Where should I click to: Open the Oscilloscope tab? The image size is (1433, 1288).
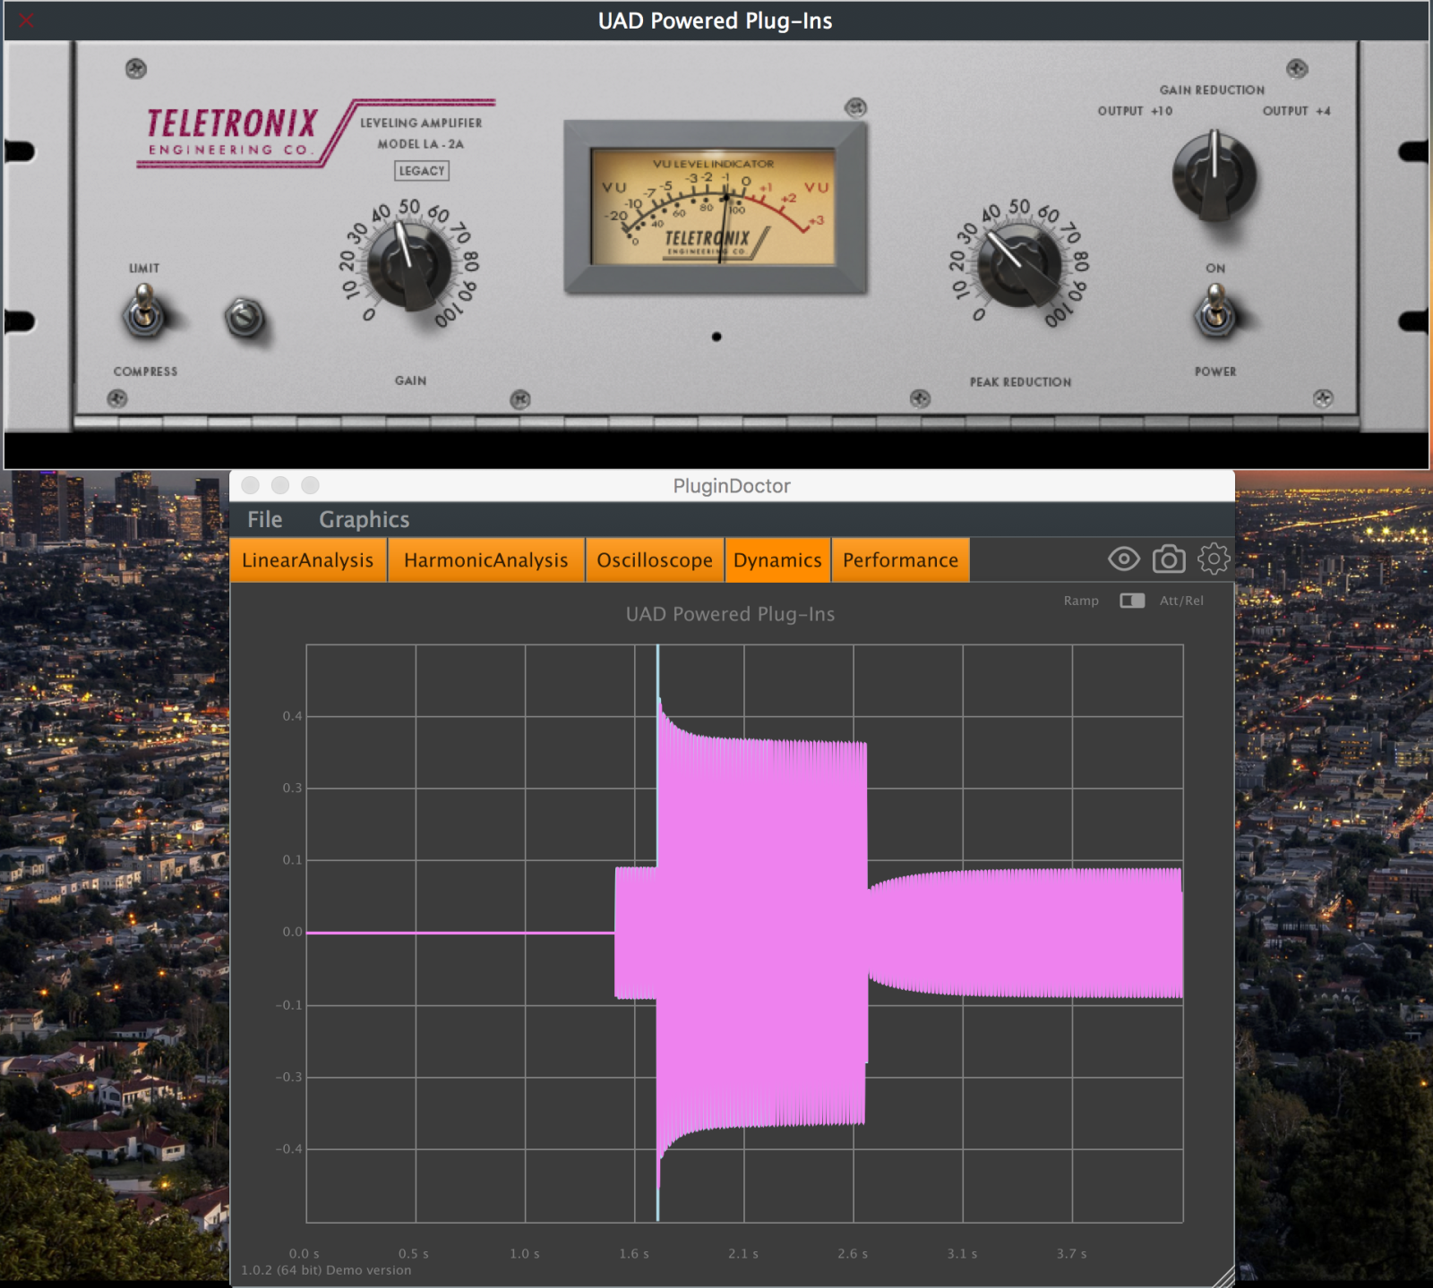655,560
